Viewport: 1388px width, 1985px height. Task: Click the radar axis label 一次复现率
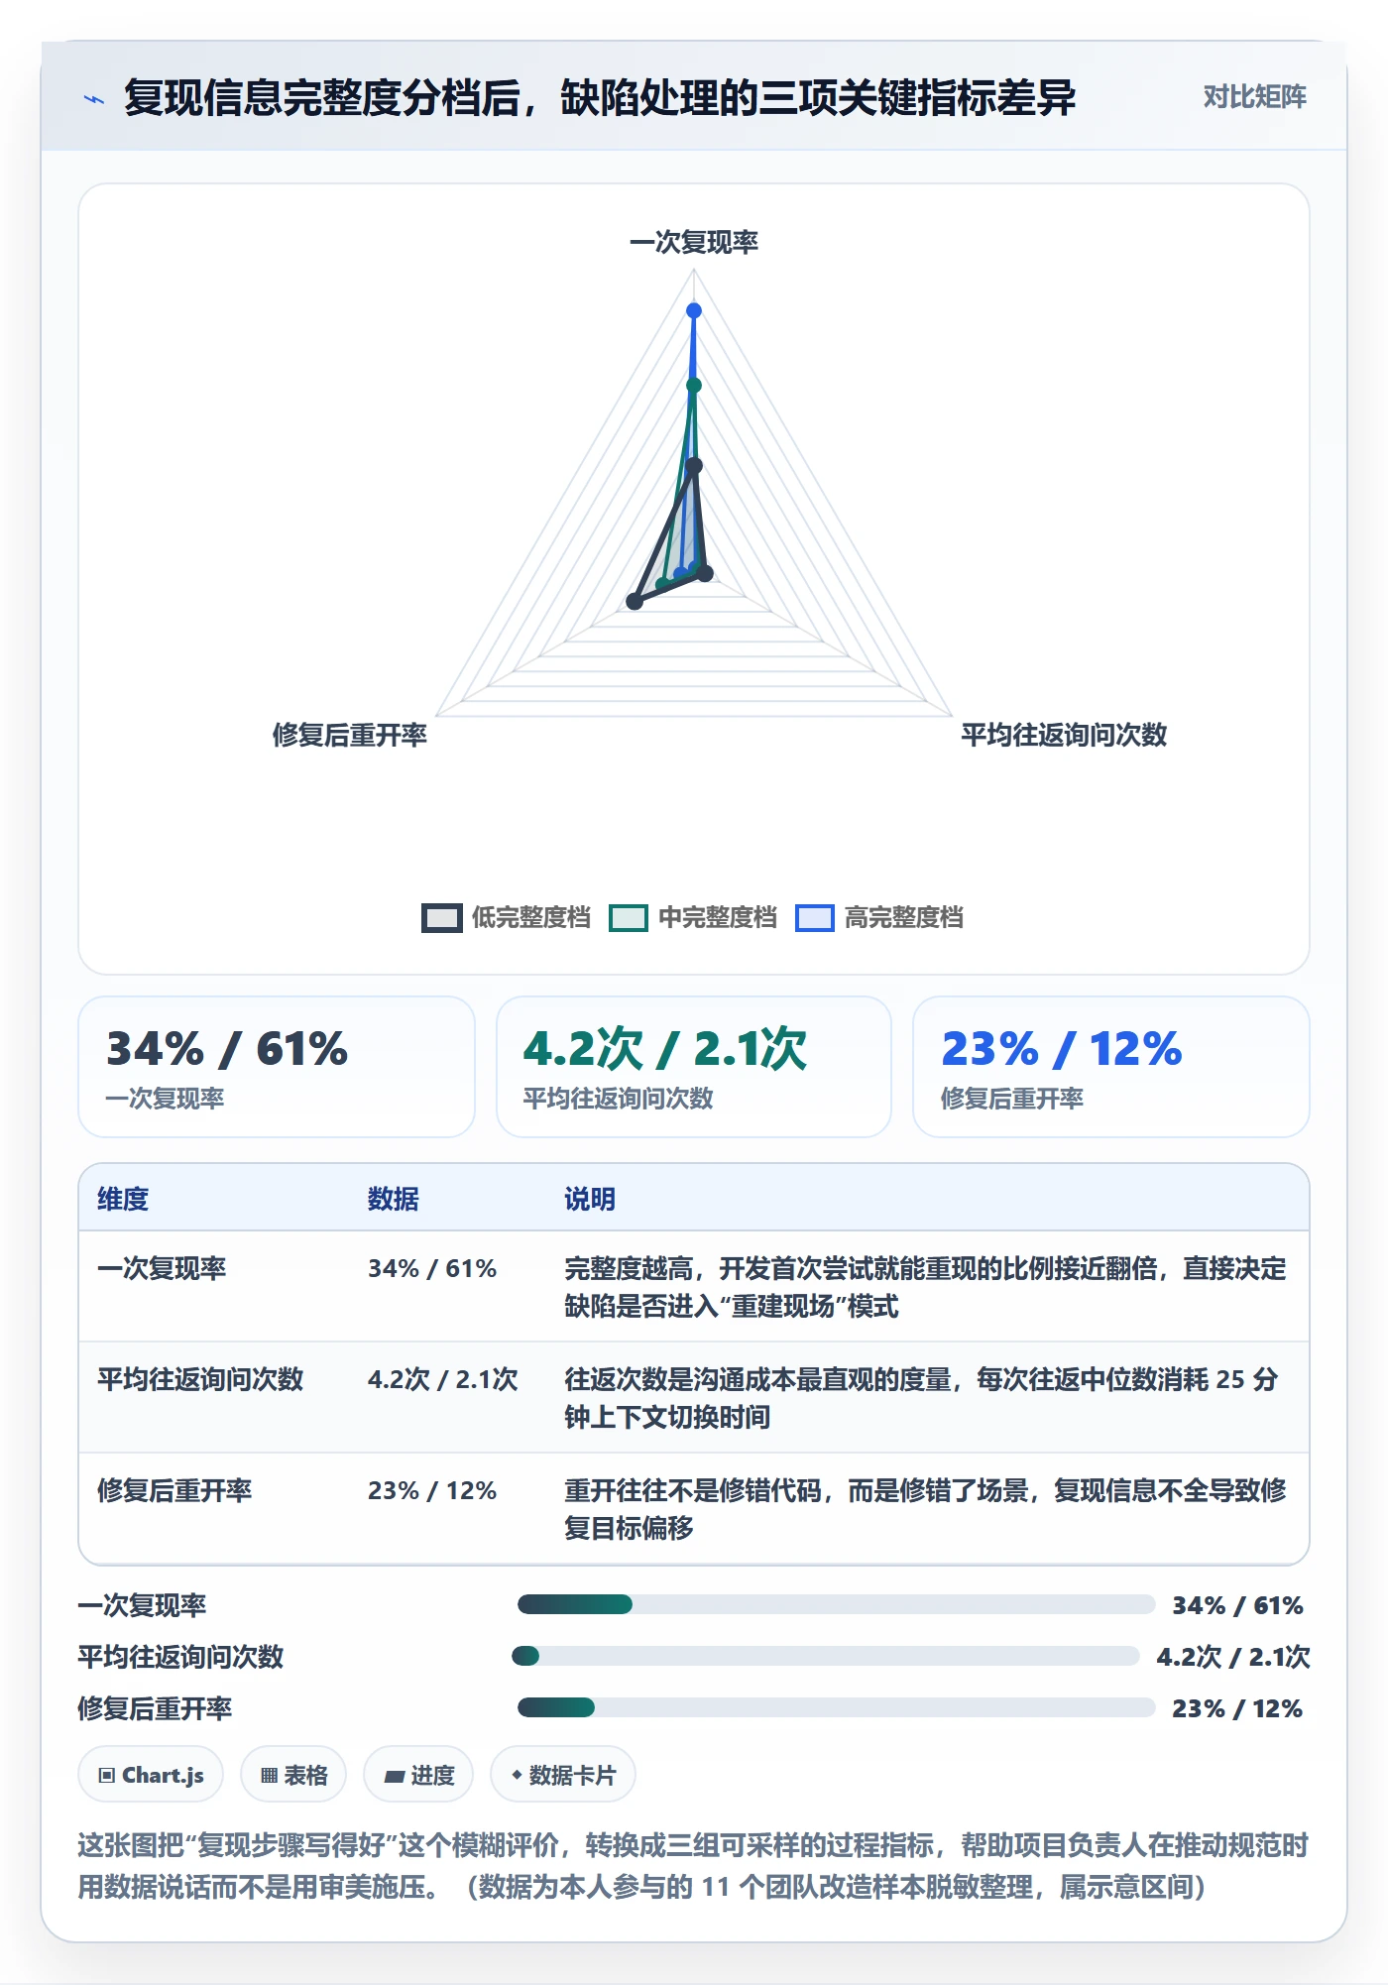point(694,242)
